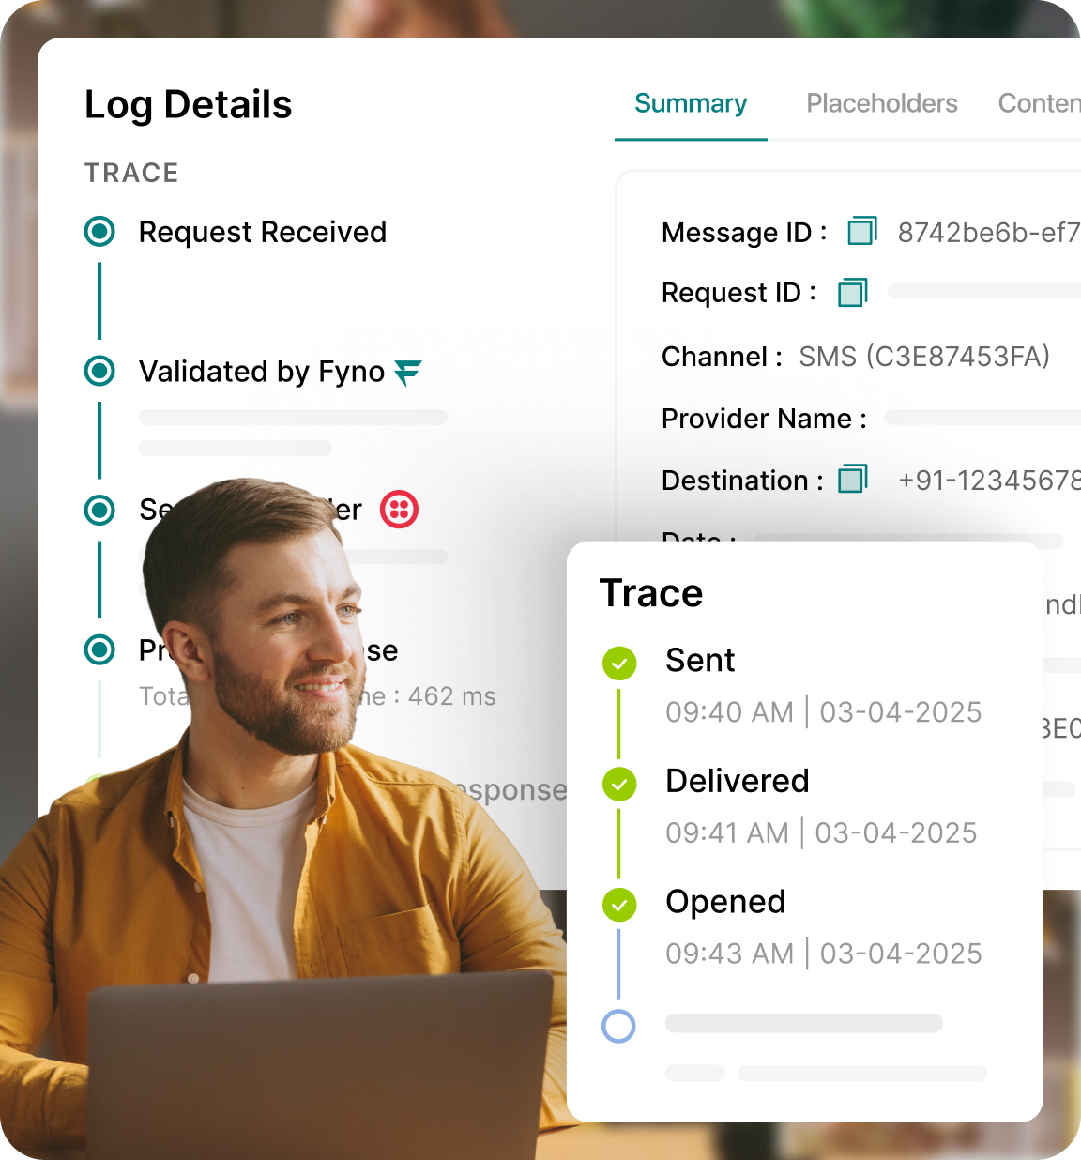Click the Fyno logo icon
The height and width of the screenshot is (1160, 1081).
point(408,373)
